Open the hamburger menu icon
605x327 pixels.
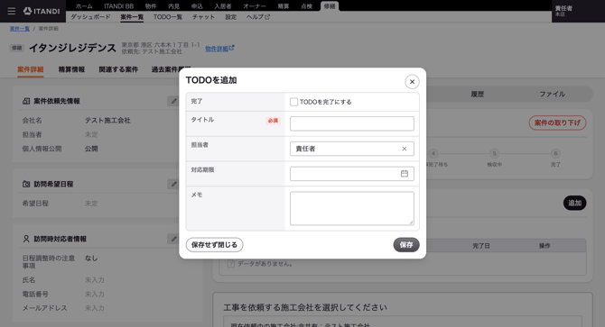point(12,11)
